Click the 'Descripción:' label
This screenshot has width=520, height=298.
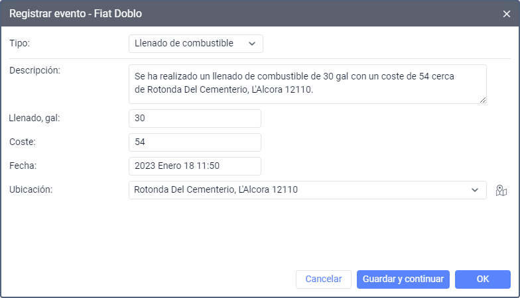pyautogui.click(x=34, y=71)
